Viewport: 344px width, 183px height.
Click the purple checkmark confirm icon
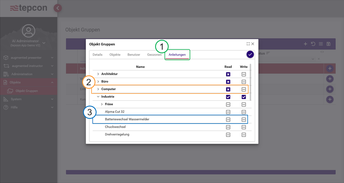pos(250,54)
